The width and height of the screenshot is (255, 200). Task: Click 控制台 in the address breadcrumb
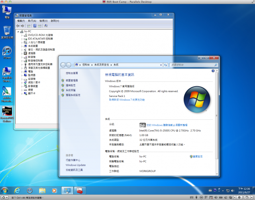pos(86,65)
